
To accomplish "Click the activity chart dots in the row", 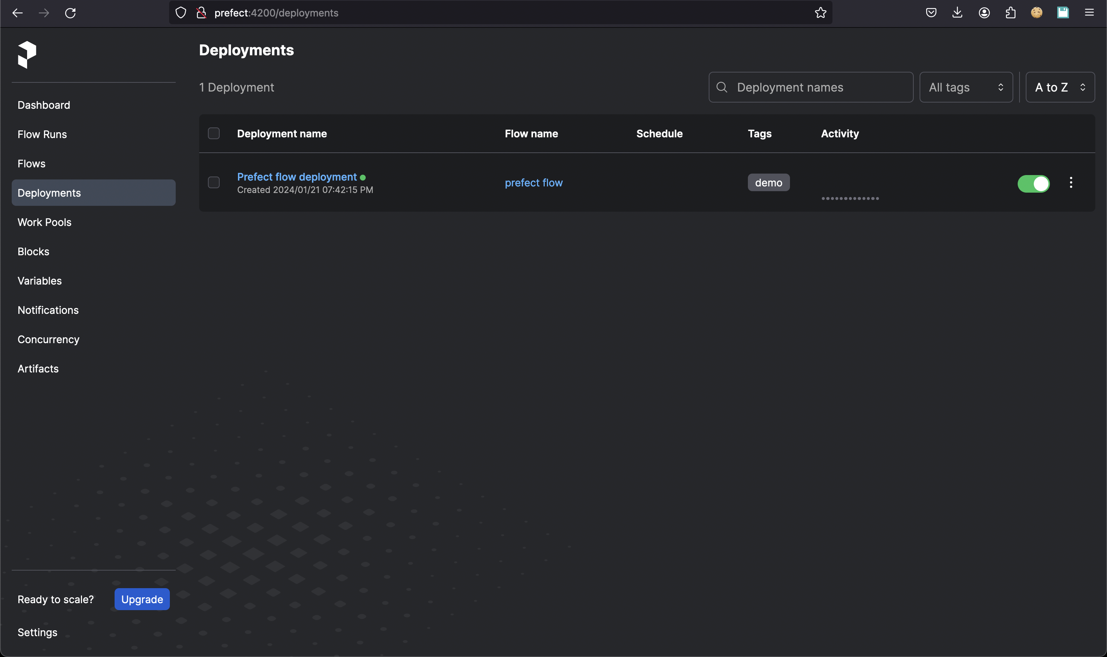I will pos(850,198).
